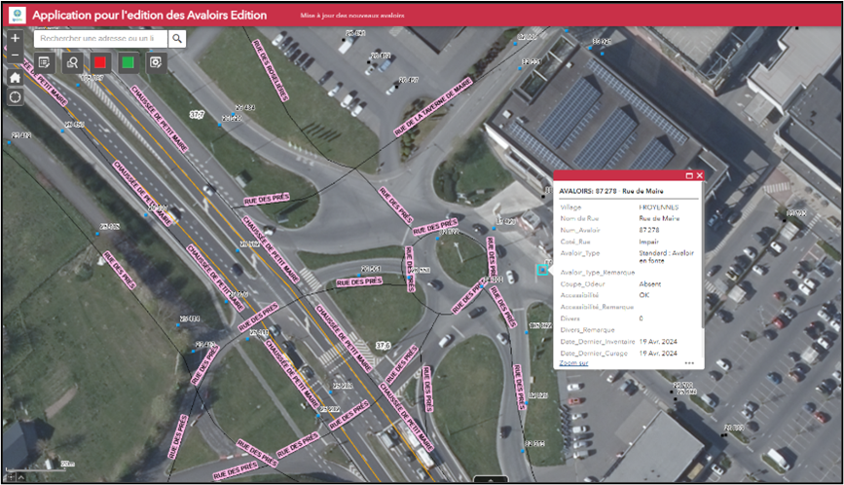This screenshot has width=844, height=485.
Task: Expand the bottom attribute table handle
Action: (x=491, y=480)
